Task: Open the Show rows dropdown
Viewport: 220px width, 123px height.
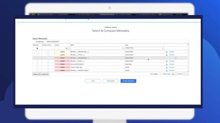Action: [174, 74]
